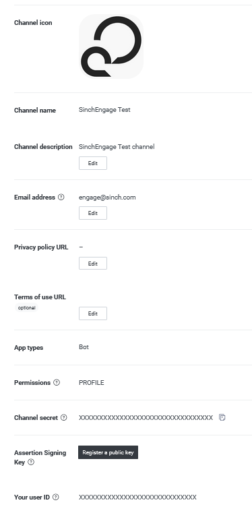Click SinchEngage Test channel description text

coord(117,147)
